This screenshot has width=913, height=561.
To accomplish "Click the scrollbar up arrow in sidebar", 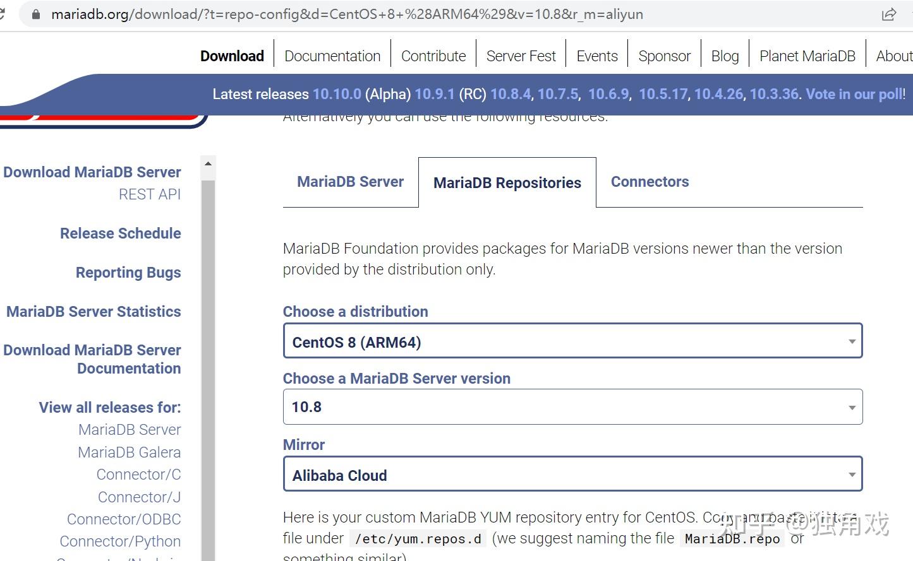I will [x=208, y=163].
